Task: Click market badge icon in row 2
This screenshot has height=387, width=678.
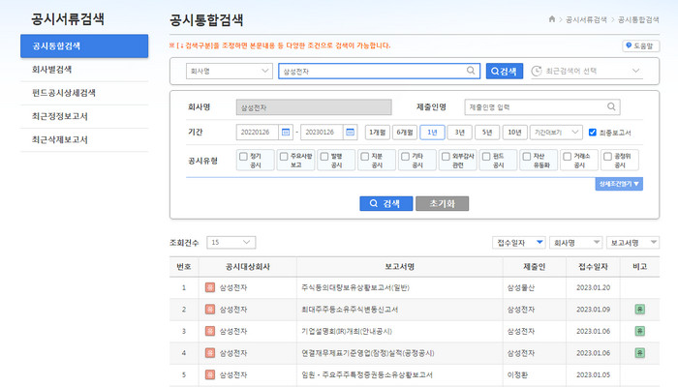Action: point(210,310)
